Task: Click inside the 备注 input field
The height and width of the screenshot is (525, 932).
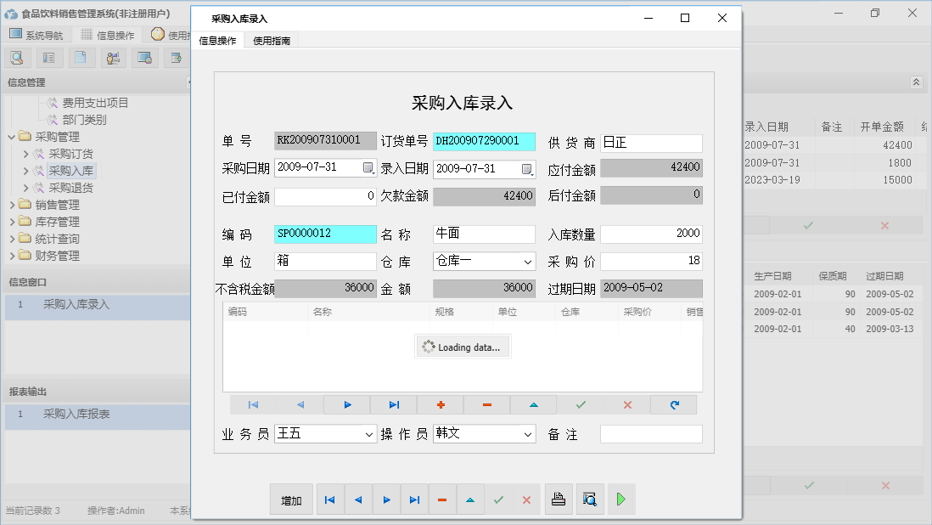Action: coord(650,433)
